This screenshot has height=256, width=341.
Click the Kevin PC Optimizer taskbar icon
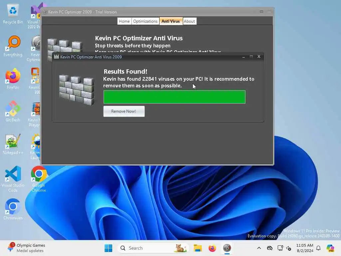(x=227, y=248)
